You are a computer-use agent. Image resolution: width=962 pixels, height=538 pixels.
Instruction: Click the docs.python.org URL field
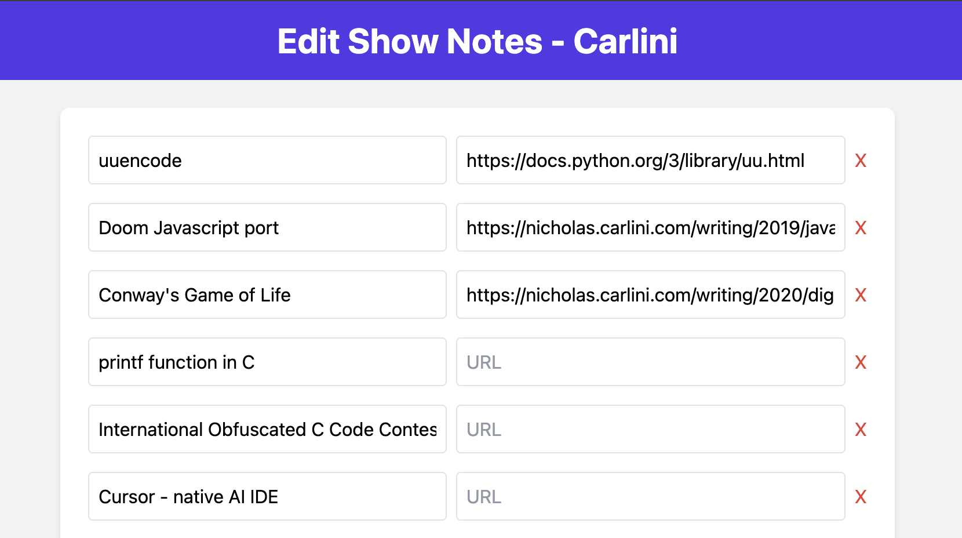point(650,160)
